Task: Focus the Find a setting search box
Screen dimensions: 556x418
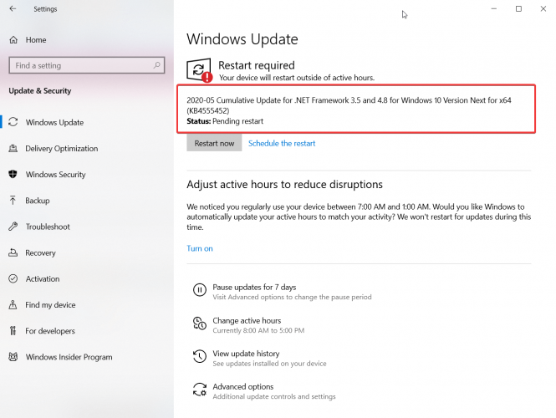Action: pos(87,65)
